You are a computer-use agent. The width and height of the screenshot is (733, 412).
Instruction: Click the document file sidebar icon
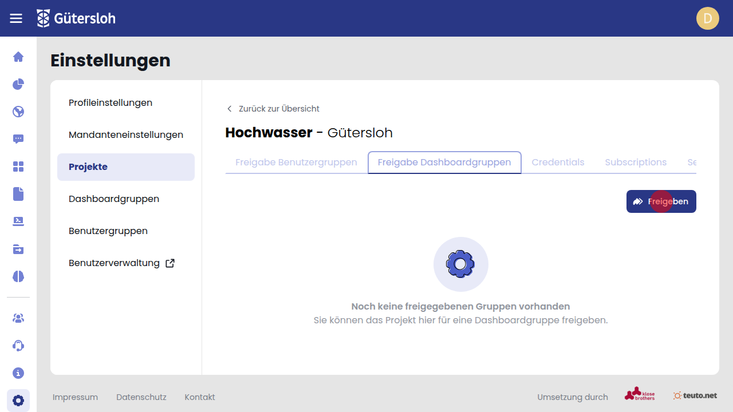pyautogui.click(x=18, y=194)
